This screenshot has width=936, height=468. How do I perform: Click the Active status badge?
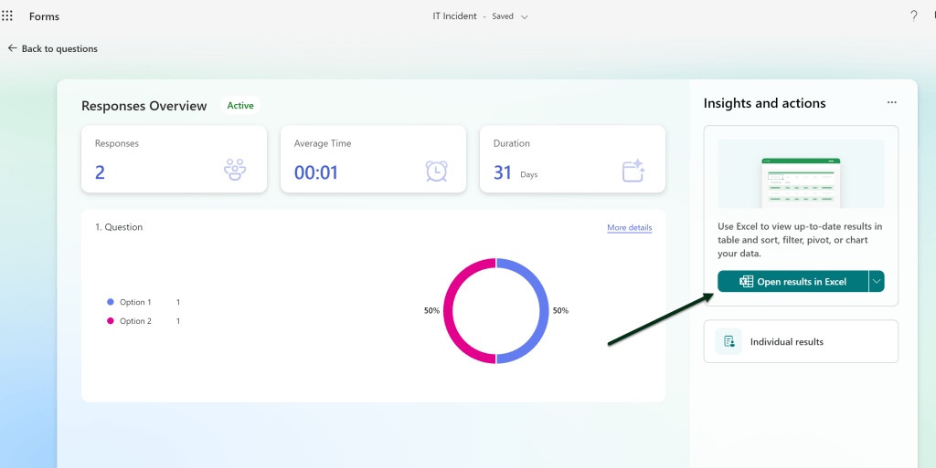(240, 106)
